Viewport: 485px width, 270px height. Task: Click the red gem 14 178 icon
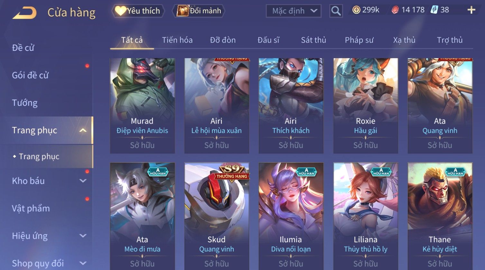[x=395, y=10]
